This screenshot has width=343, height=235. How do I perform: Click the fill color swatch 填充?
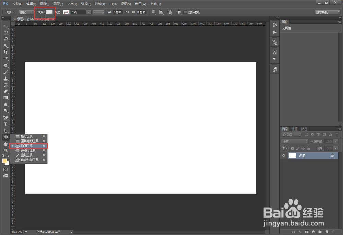[x=49, y=12]
